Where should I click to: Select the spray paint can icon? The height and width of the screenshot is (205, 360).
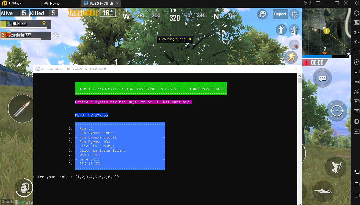[x=281, y=29]
